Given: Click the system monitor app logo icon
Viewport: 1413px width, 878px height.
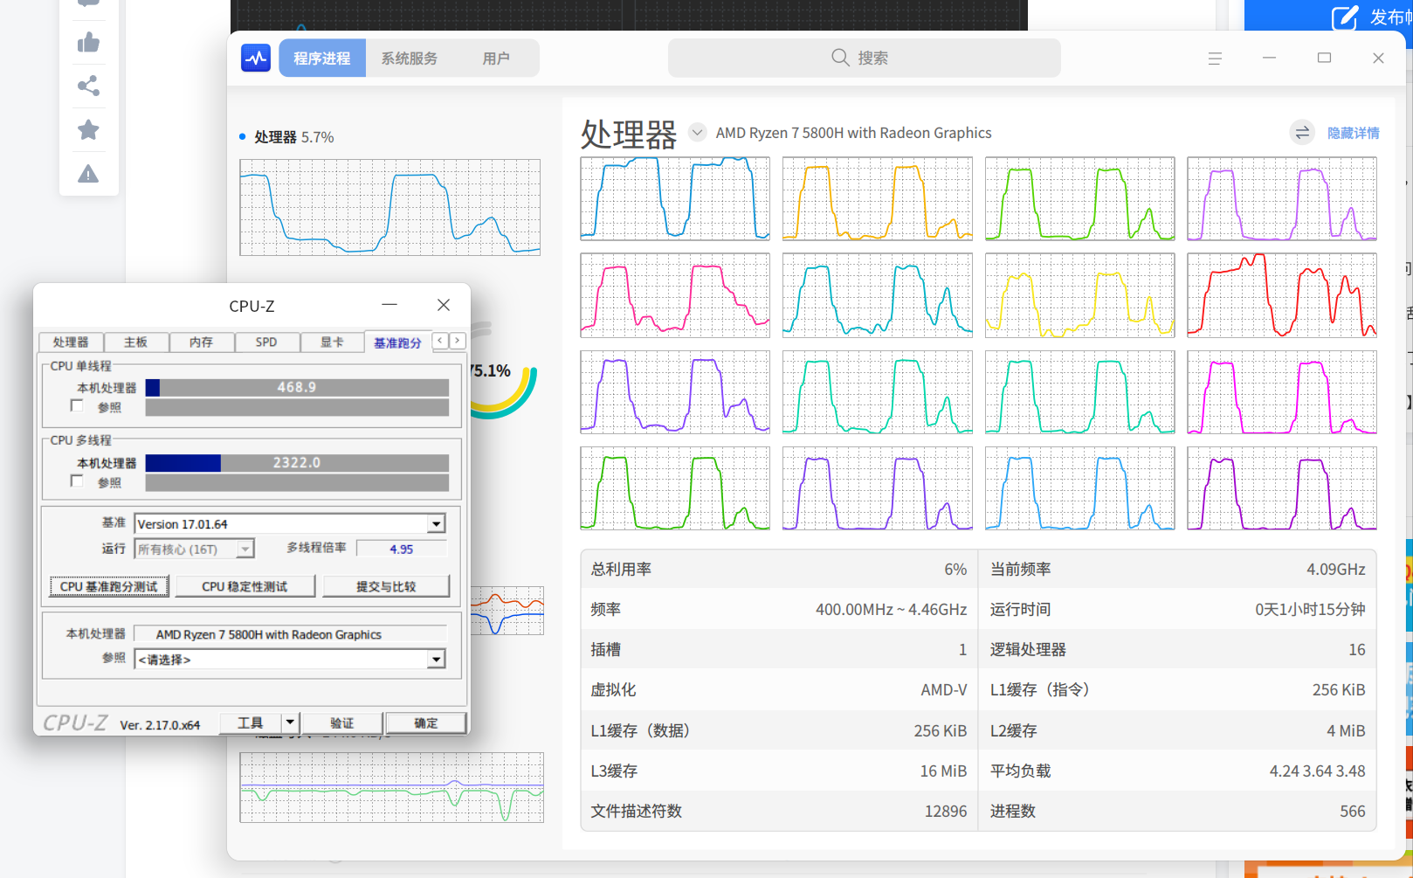Looking at the screenshot, I should pyautogui.click(x=256, y=59).
